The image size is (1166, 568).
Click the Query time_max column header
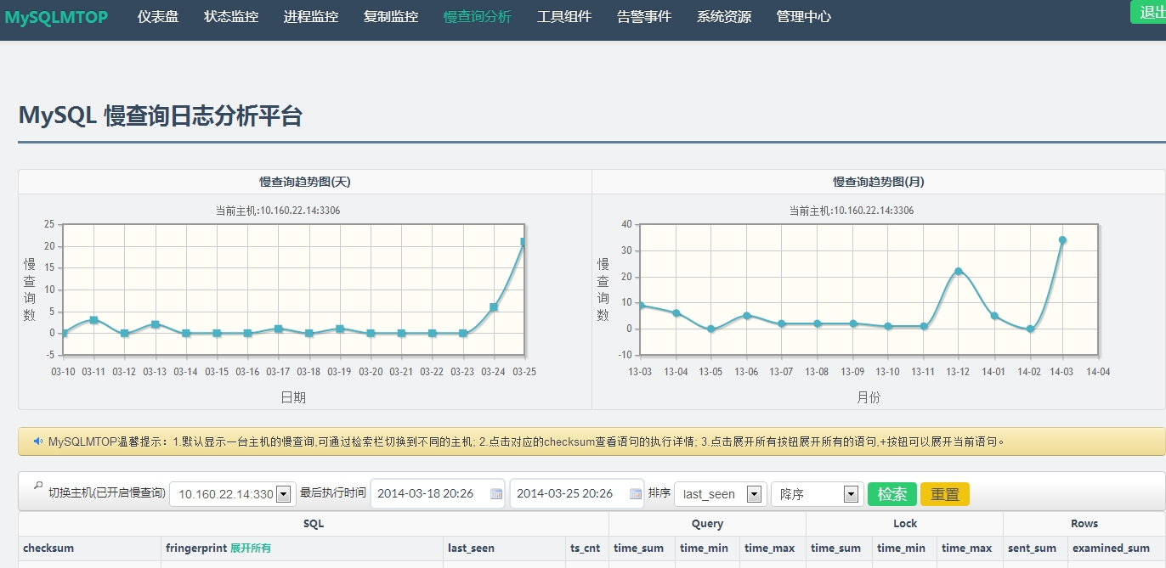click(x=769, y=548)
